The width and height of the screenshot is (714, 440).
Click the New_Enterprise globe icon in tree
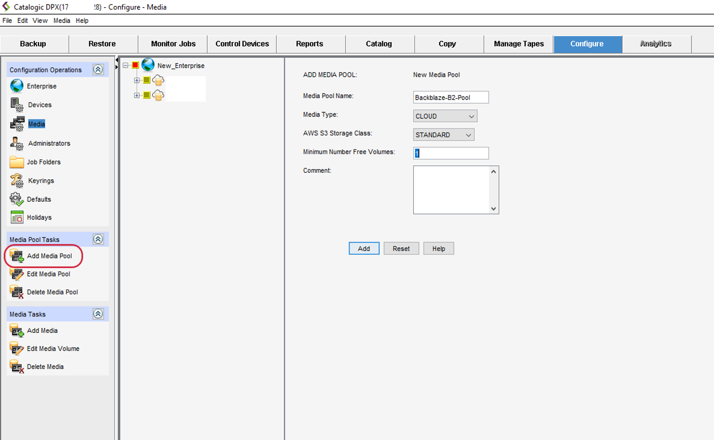coord(148,65)
